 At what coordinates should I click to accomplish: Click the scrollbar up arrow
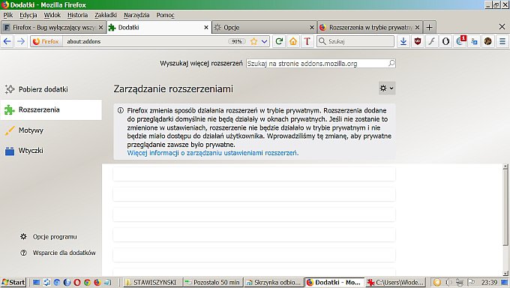point(505,166)
